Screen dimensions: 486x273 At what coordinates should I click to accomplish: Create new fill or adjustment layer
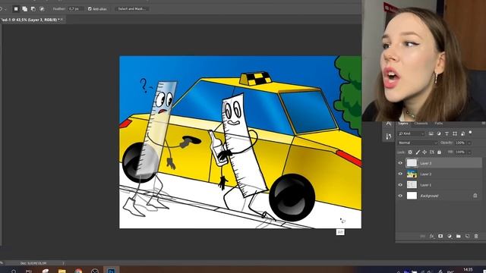(x=450, y=236)
